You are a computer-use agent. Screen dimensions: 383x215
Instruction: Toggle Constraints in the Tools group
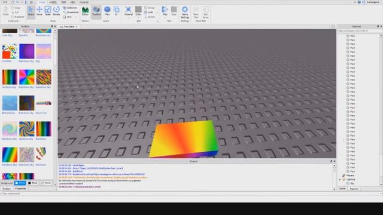71,12
